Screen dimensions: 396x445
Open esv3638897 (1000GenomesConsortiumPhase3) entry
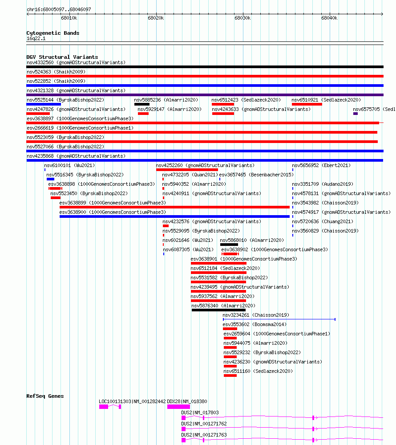click(80, 118)
